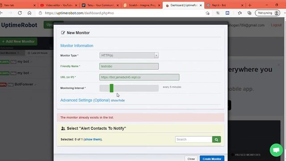Viewport: 286px width, 161px height.
Task: Open the favorites list icon
Action: coord(240,13)
